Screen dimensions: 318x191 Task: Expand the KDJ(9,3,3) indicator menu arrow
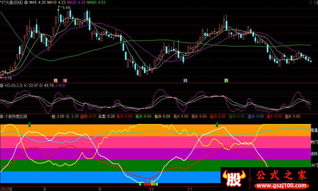click(2, 86)
